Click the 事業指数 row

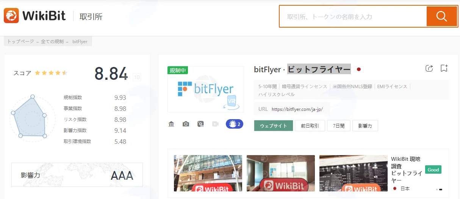pos(95,109)
